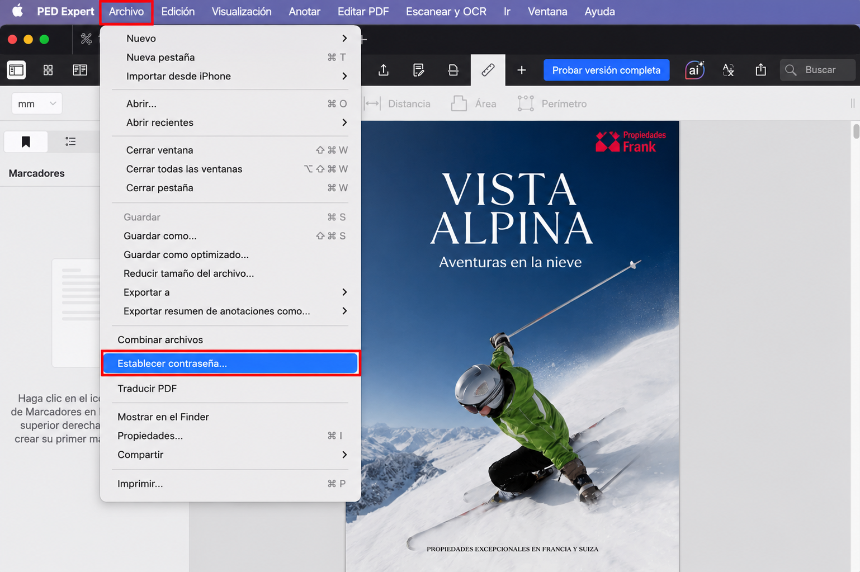Open the annotate note toolbar icon
This screenshot has height=572, width=860.
coord(418,70)
